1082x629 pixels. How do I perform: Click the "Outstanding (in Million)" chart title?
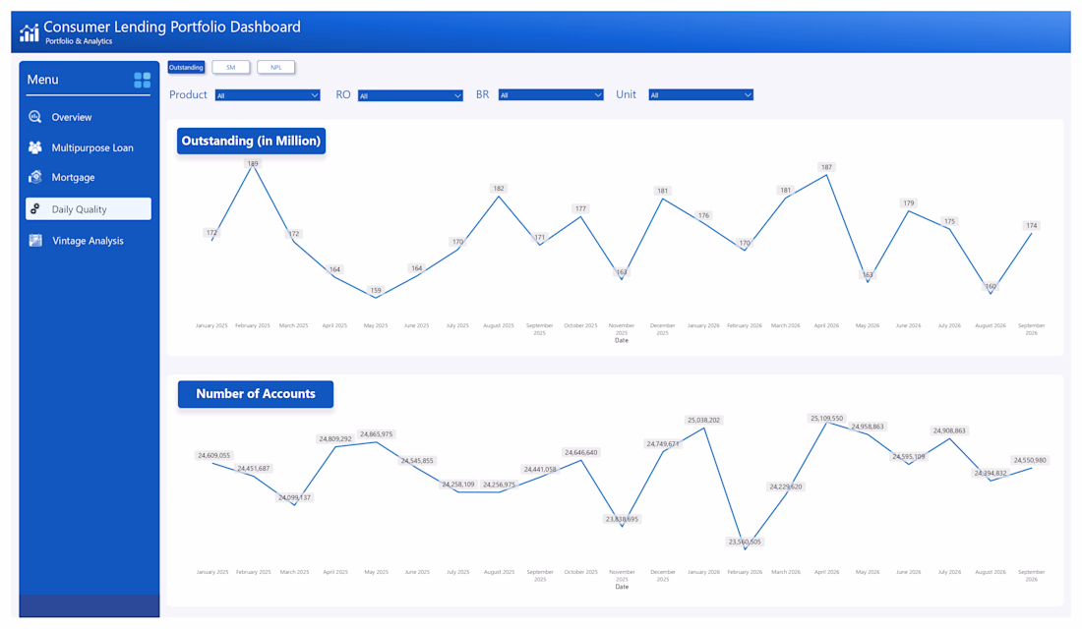[251, 141]
